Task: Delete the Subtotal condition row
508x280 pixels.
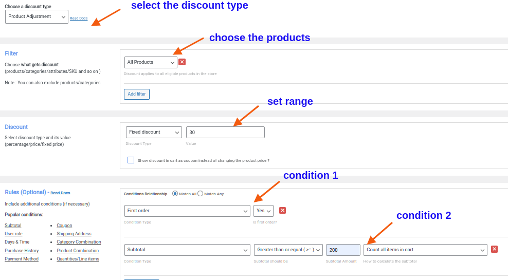Action: [x=494, y=249]
